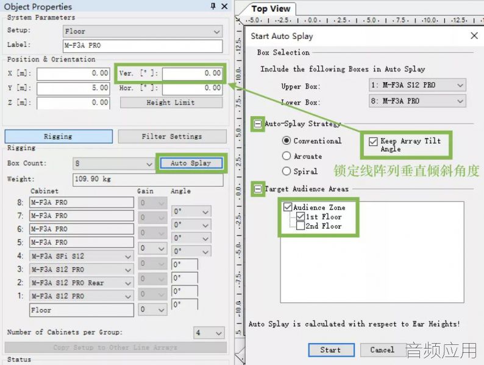Click the Height Limit button
Screen dimensions: 484x365
[171, 103]
